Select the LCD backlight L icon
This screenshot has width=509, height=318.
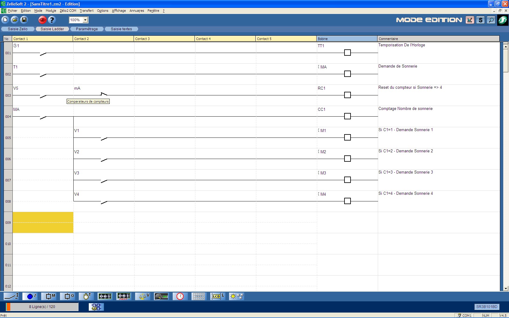coord(218,296)
